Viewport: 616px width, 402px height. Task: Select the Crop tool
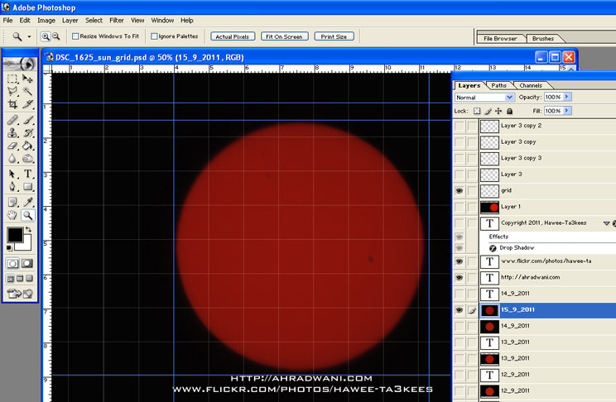[12, 105]
